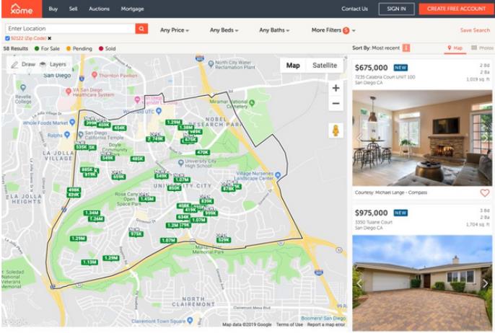495x333 pixels.
Task: Zoom in the map with plus
Action: click(336, 88)
